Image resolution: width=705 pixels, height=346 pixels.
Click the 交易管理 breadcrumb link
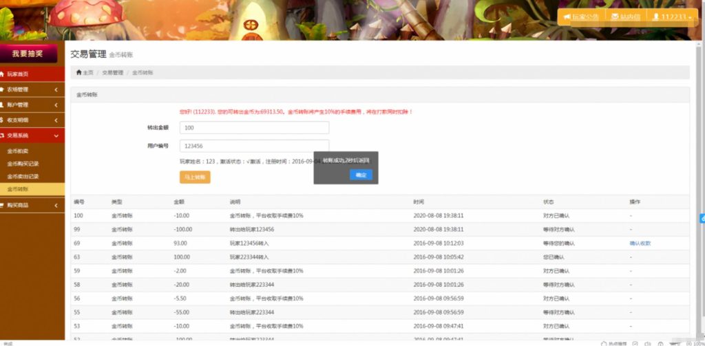pos(112,72)
